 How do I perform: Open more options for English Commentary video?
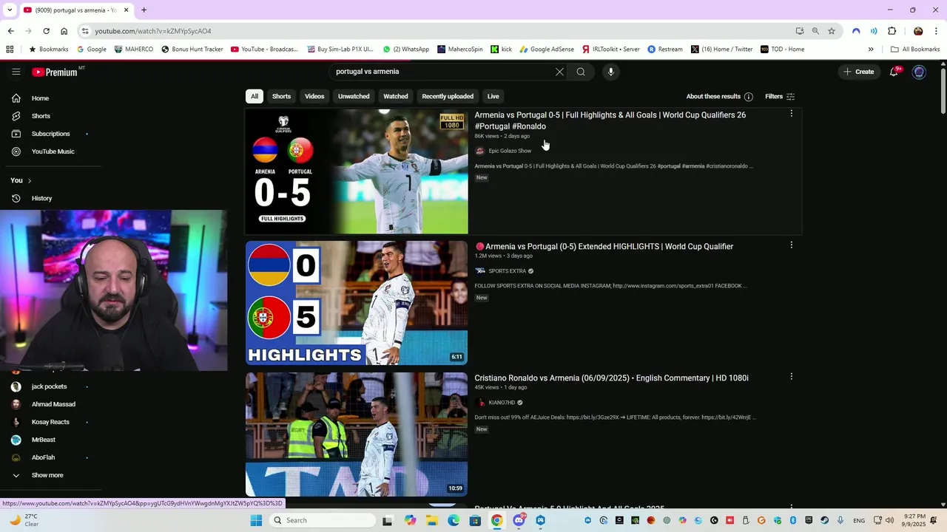791,377
